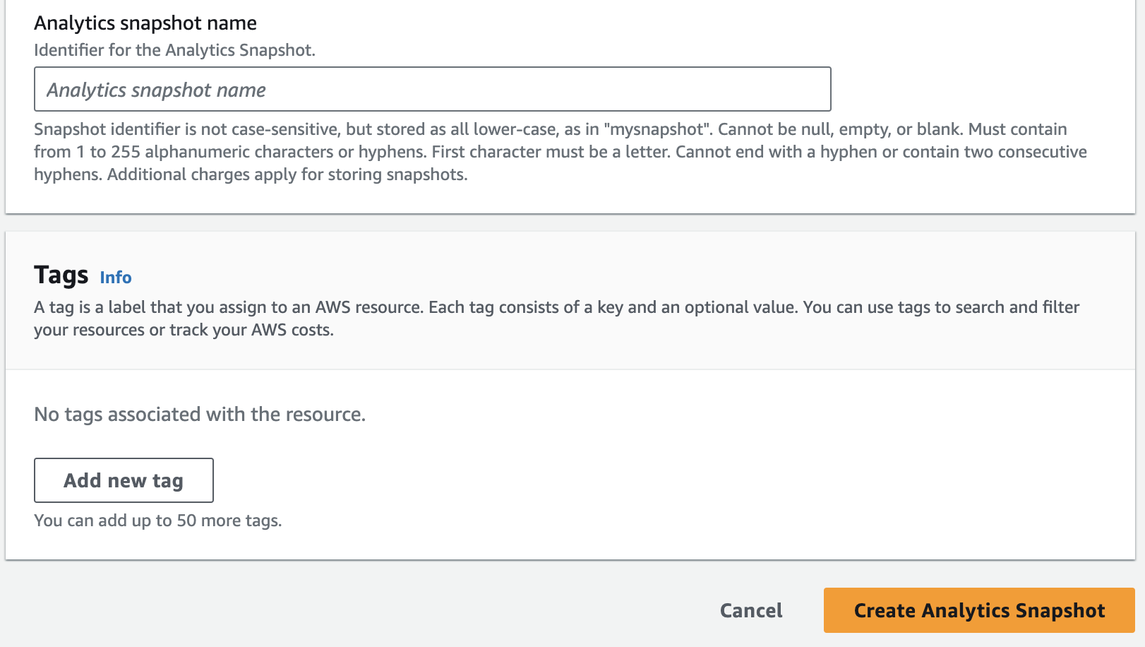Click the Analytics snapshot name input field
1145x647 pixels.
[432, 89]
